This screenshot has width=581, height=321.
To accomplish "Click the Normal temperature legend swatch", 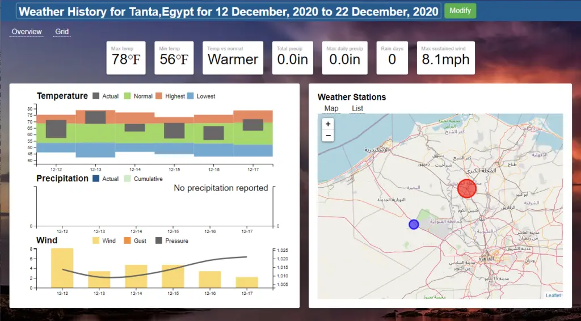I will tap(128, 96).
